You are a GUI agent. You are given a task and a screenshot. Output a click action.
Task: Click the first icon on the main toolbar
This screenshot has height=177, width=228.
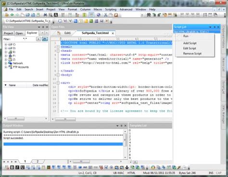[x=7, y=15]
